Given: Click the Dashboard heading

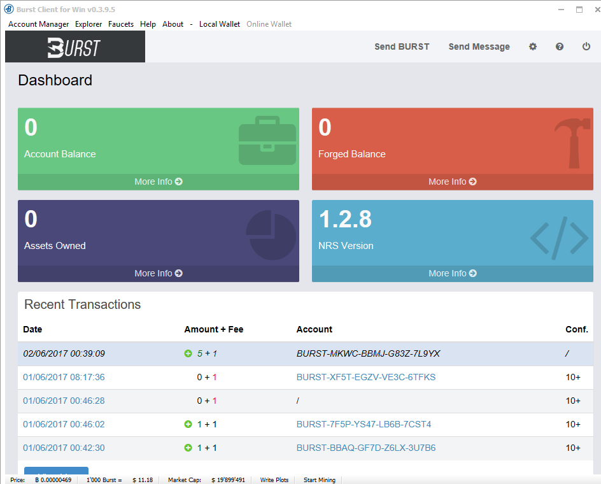Looking at the screenshot, I should pos(55,80).
